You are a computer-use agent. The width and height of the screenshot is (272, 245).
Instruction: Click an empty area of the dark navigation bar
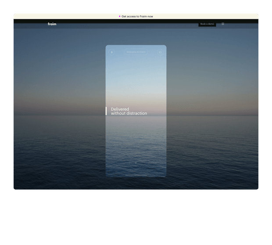point(132,22)
